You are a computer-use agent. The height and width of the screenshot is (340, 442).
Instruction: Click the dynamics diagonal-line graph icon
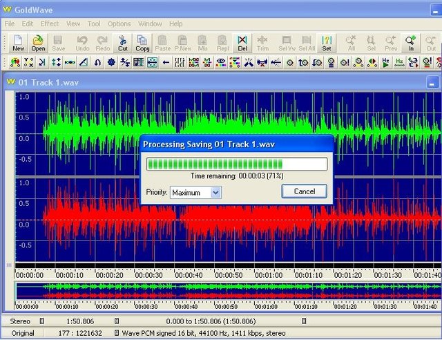84,62
